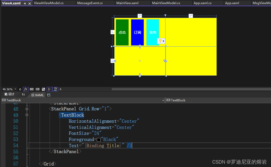This screenshot has width=271, height=167.
Task: Toggle effects (fx) in designer
Action: (25, 89)
